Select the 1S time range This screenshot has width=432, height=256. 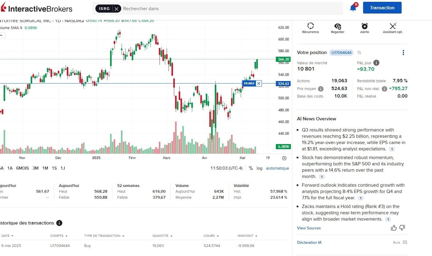(54, 168)
